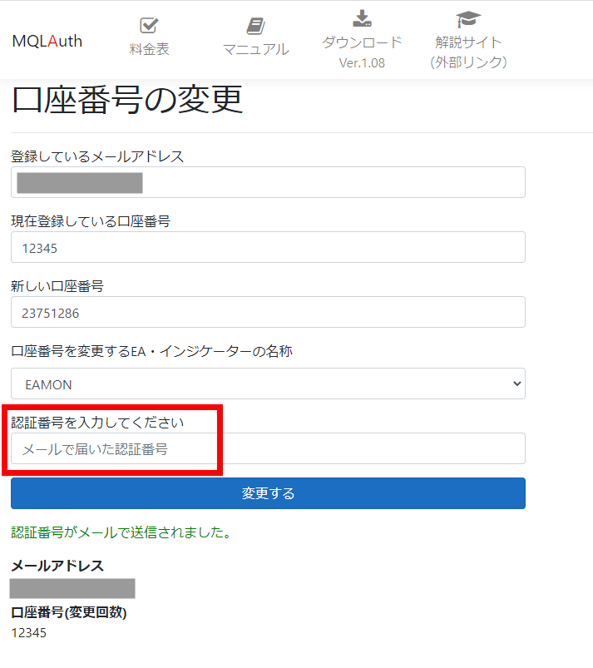Select the label 新しい口座番号
The image size is (593, 668).
[57, 286]
